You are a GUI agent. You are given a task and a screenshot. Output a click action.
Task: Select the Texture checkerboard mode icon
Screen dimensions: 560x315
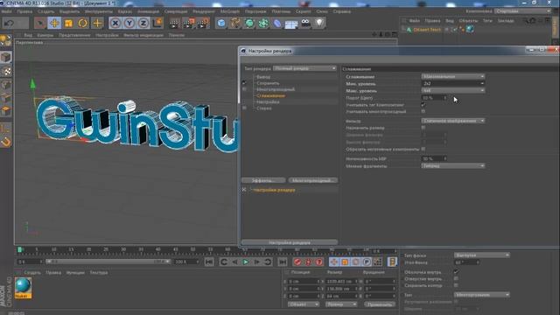tap(6, 71)
